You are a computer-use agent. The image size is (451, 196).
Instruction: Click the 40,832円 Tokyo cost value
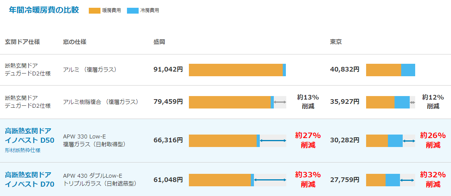(x=345, y=70)
